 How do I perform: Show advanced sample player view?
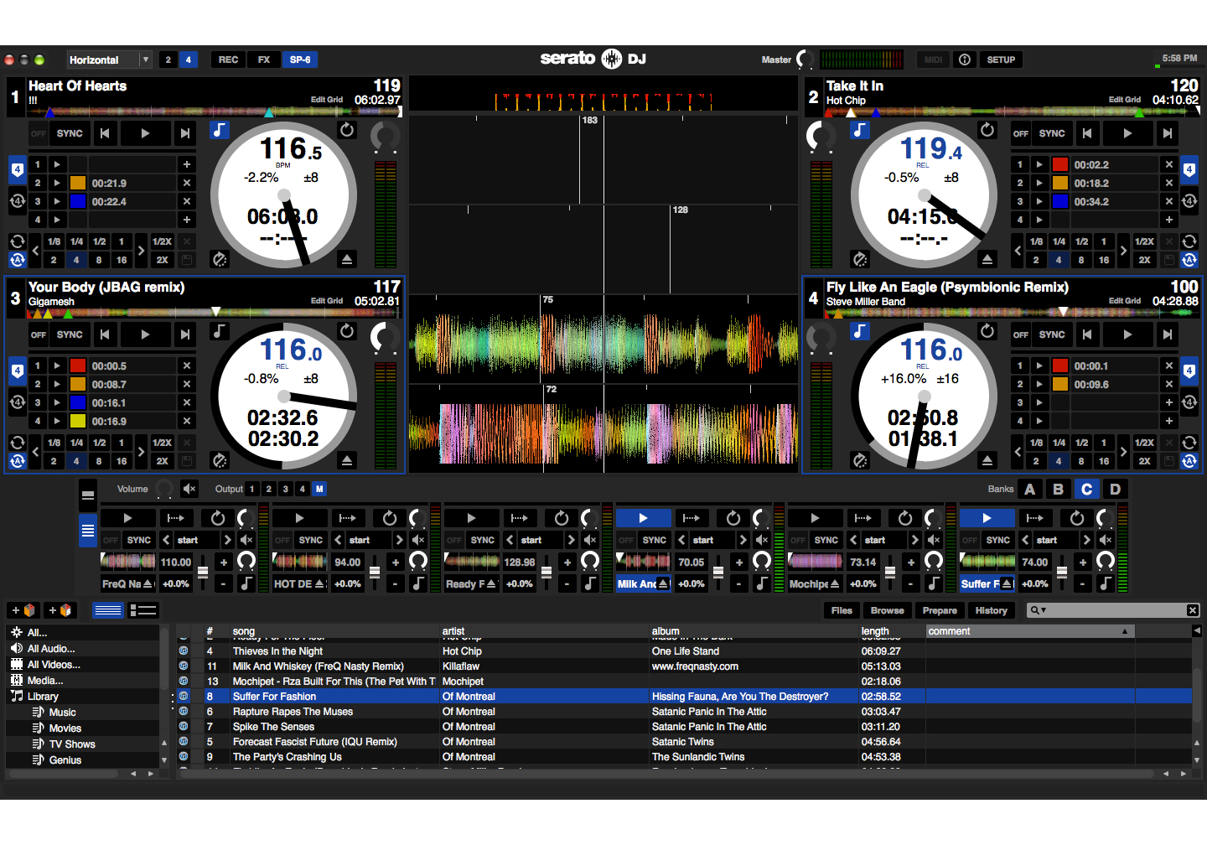[88, 531]
